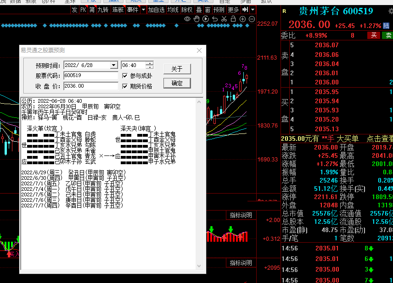The image size is (393, 283).
Task: Click buy level 1 price 2035.95
Action: point(327,92)
